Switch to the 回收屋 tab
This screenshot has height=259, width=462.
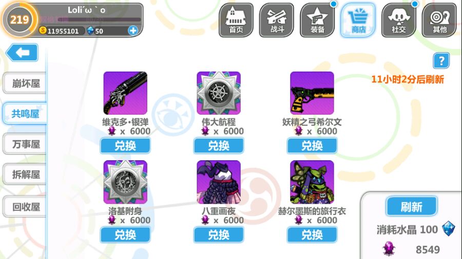[25, 207]
